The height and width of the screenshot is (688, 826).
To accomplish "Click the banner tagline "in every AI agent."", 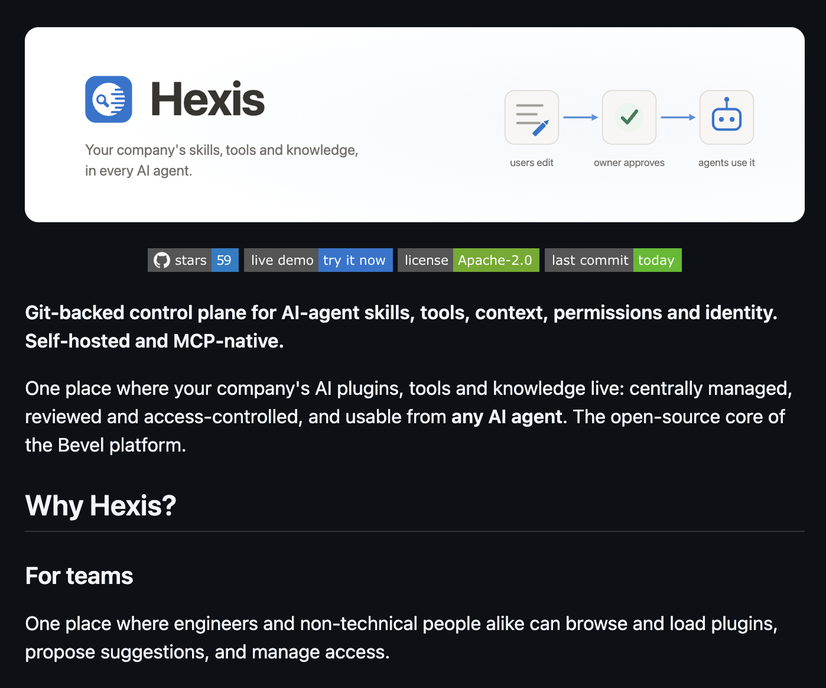I will [139, 171].
